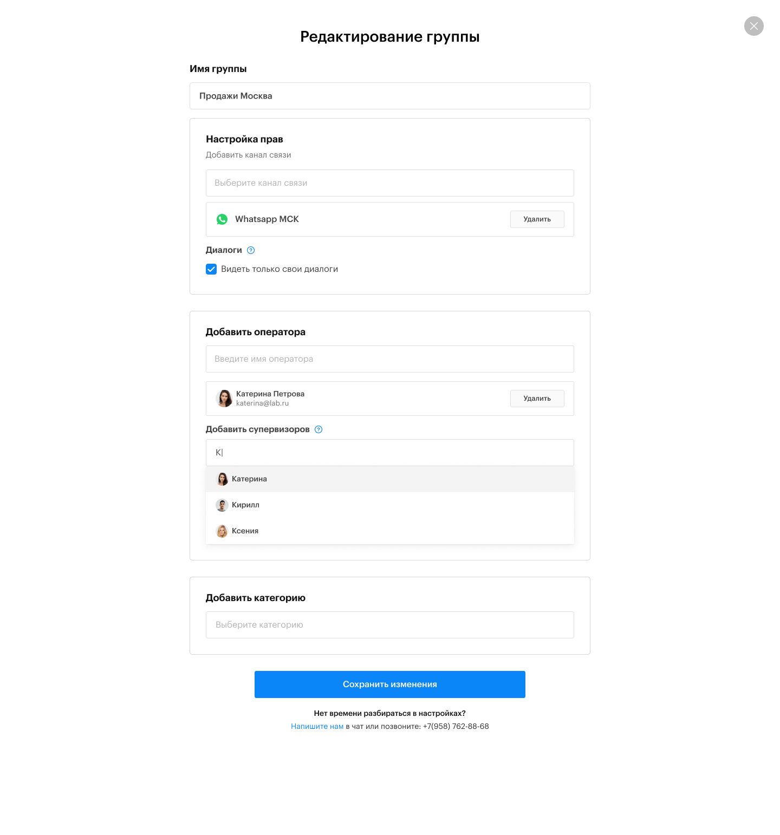
Task: Open help tooltip next to Диалоги
Action: (251, 250)
